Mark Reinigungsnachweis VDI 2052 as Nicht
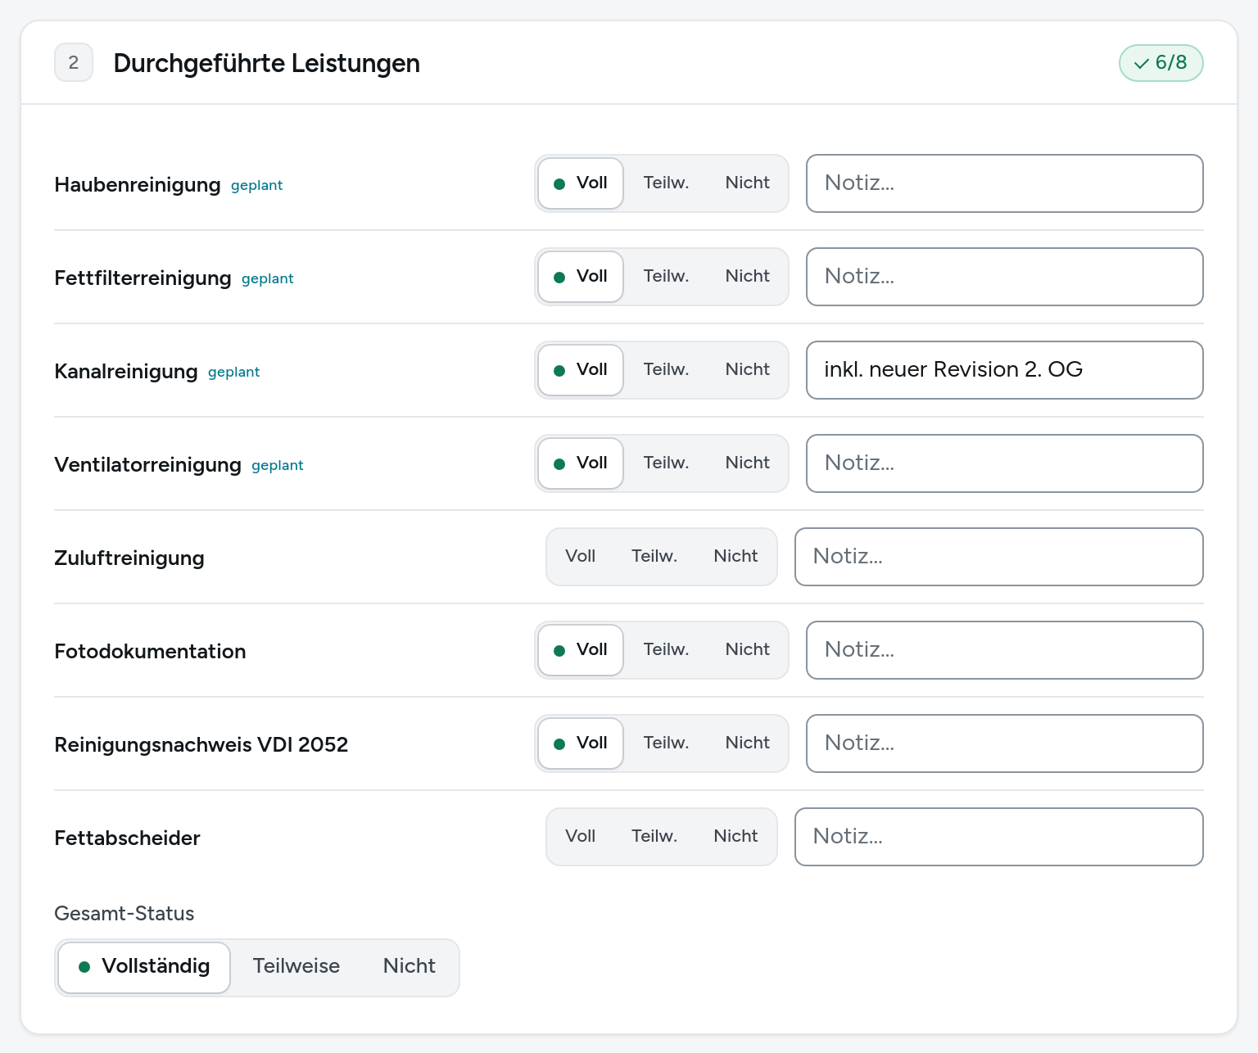Image resolution: width=1258 pixels, height=1053 pixels. pyautogui.click(x=747, y=743)
